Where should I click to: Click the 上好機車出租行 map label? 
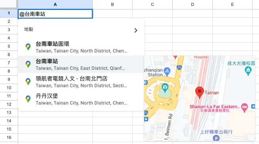click(216, 132)
